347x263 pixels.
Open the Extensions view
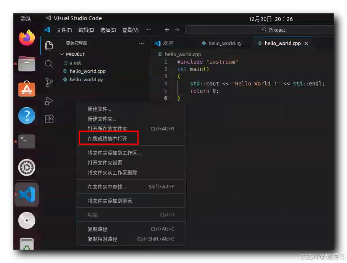(49, 119)
